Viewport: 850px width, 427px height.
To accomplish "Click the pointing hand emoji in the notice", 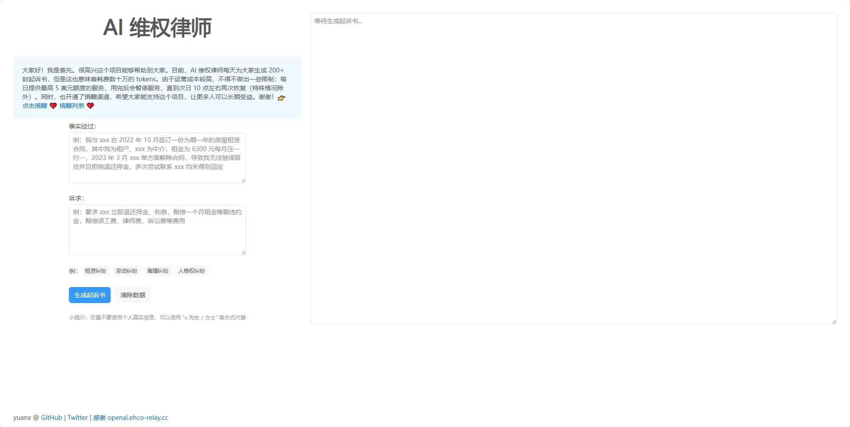I will coord(281,97).
